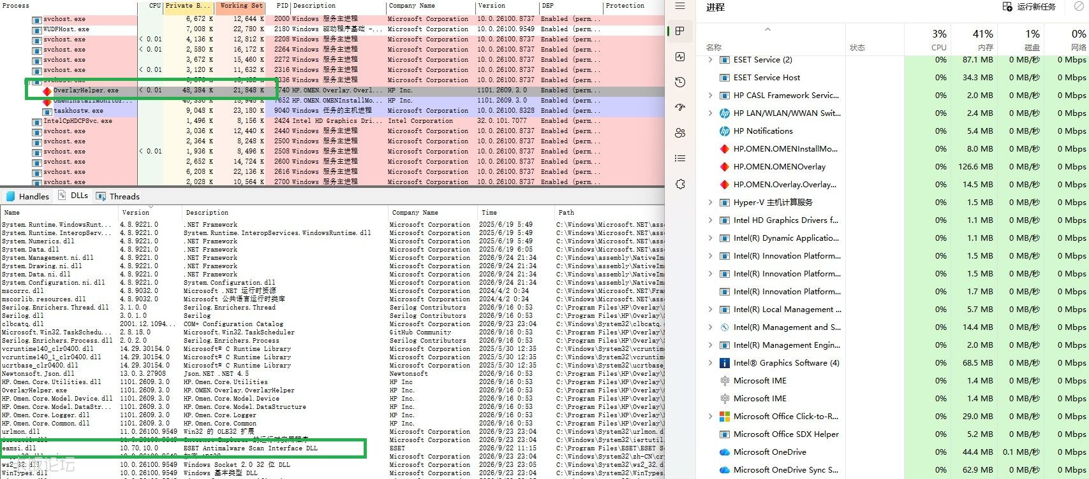Select WUDFHost.exe process row
Screen dimensions: 1089x479
click(332, 29)
